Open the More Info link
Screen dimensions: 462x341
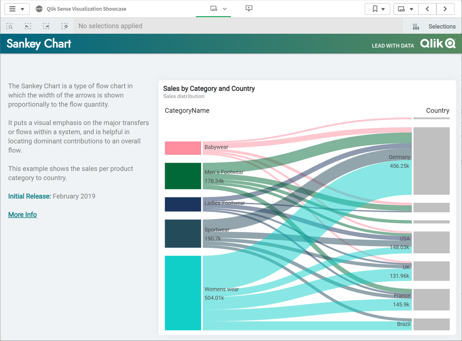pyautogui.click(x=22, y=215)
